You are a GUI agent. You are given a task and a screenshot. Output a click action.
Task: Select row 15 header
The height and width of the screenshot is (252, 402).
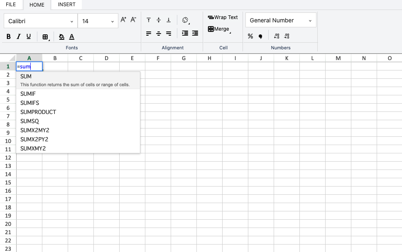pyautogui.click(x=8, y=182)
